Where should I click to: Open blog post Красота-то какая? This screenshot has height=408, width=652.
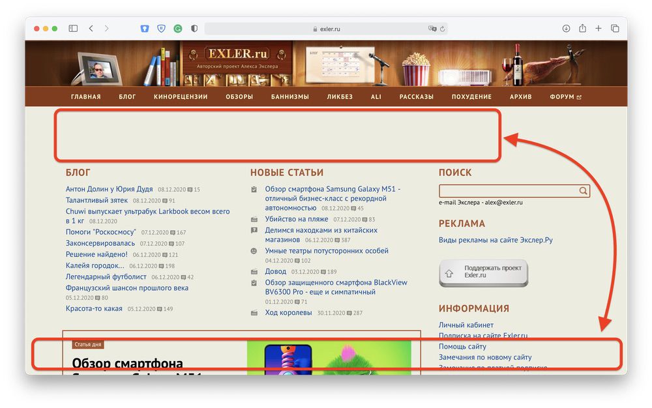pyautogui.click(x=94, y=309)
